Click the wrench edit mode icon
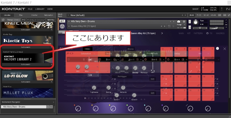Screen dimensions: 231x118 coord(62,21)
